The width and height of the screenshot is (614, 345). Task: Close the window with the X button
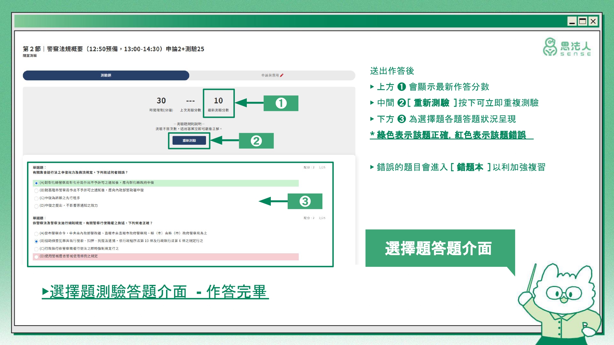pos(593,21)
